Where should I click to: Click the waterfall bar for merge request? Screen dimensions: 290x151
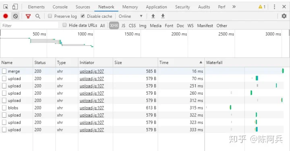283,71
